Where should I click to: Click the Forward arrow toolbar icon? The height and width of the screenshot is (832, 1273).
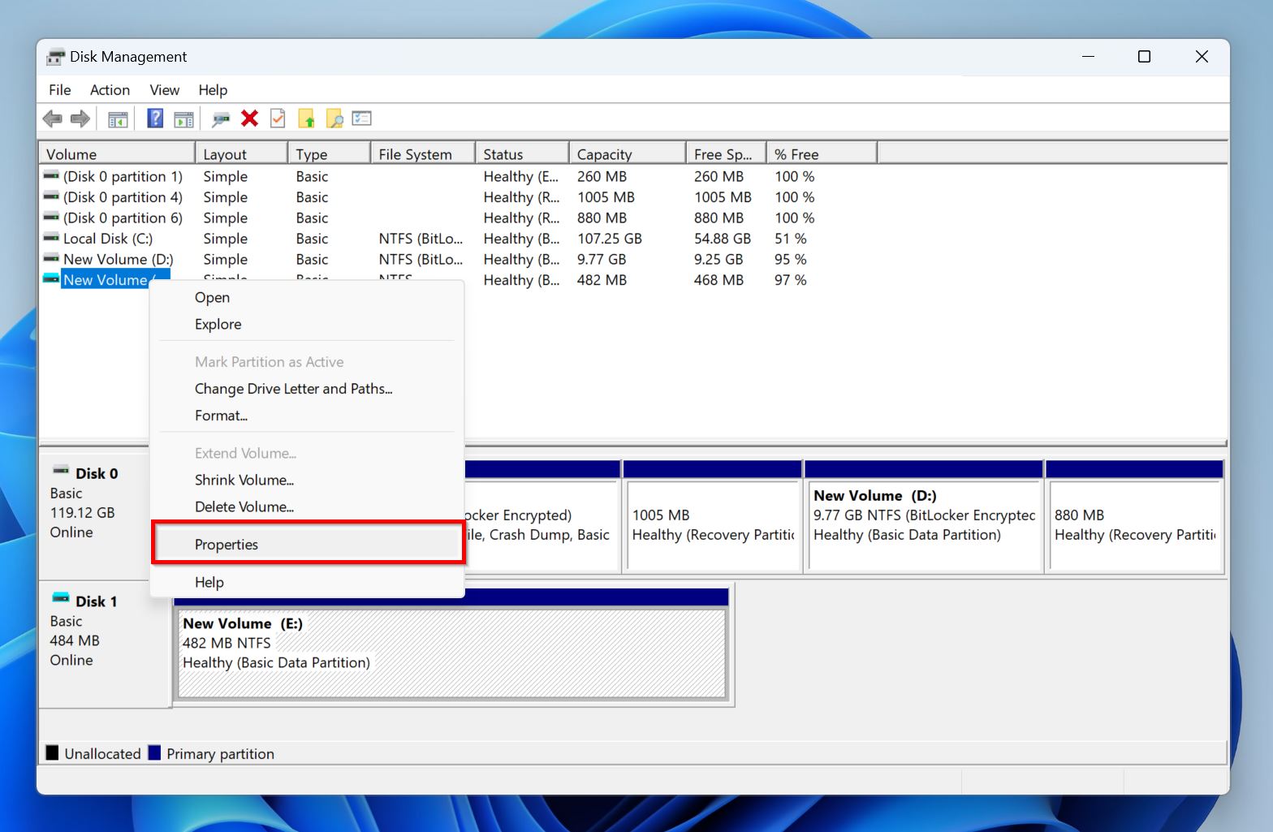(x=80, y=119)
